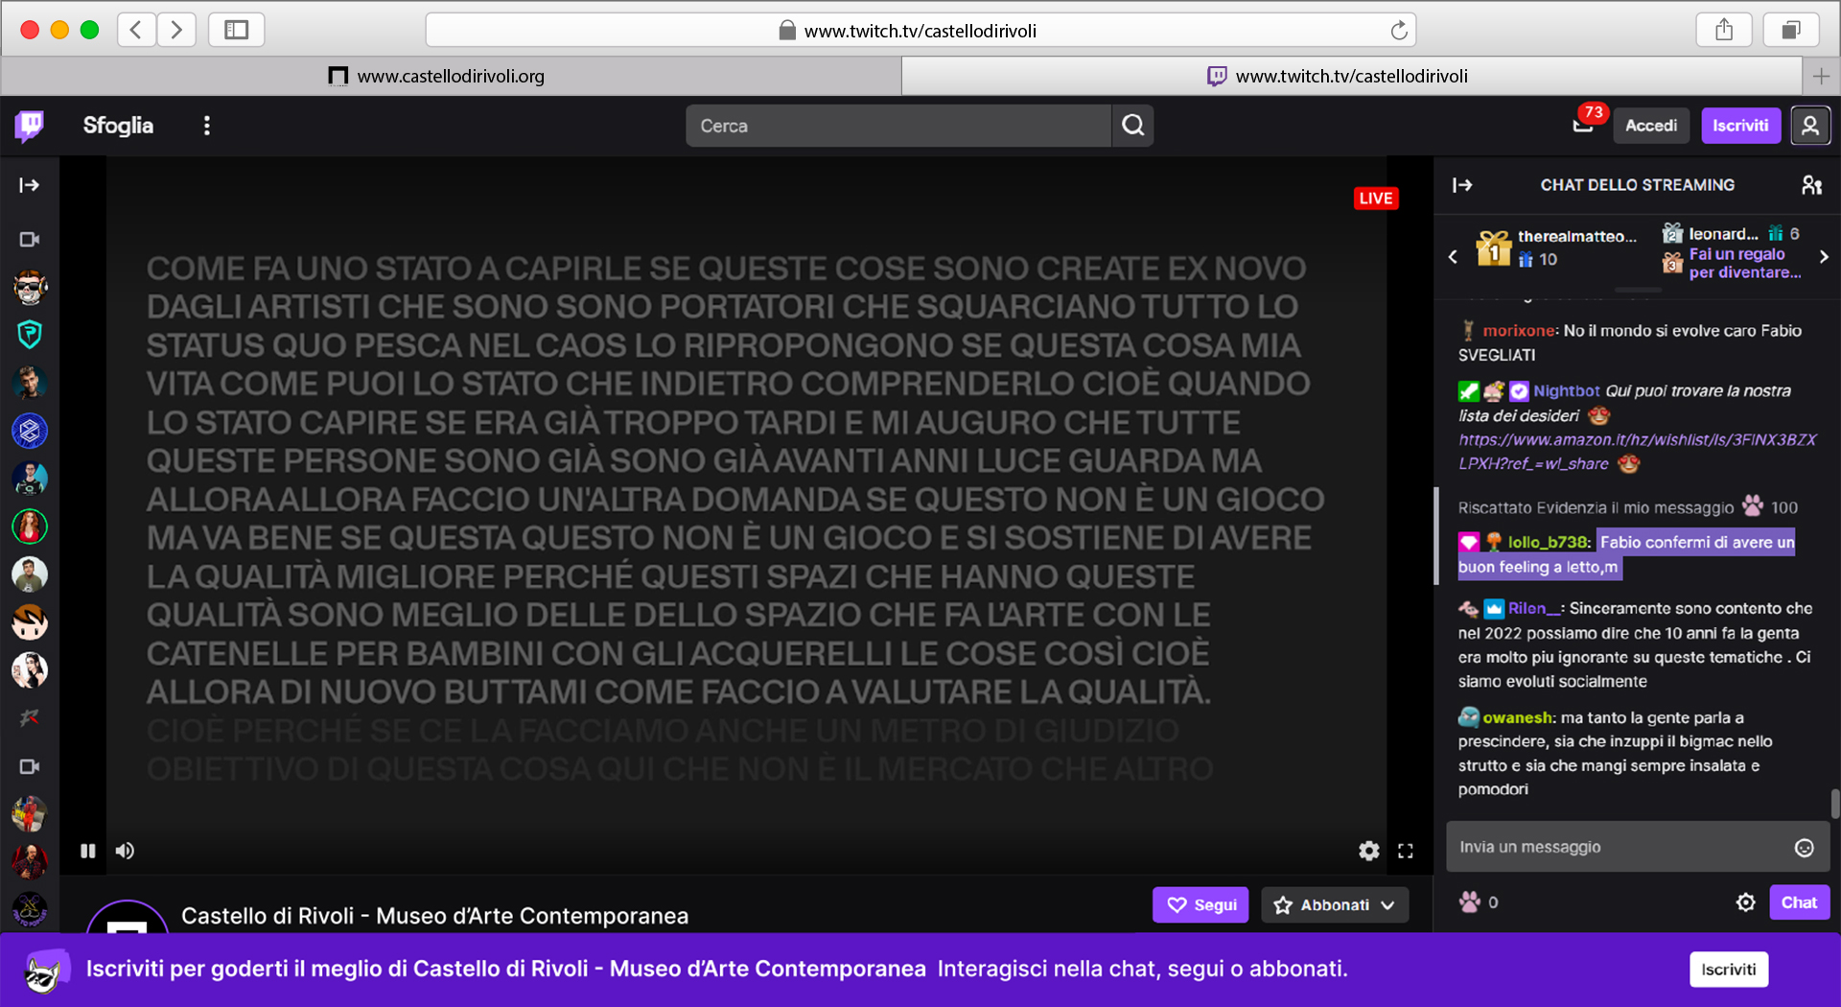Send message with Chat button
This screenshot has height=1007, width=1841.
(x=1799, y=902)
